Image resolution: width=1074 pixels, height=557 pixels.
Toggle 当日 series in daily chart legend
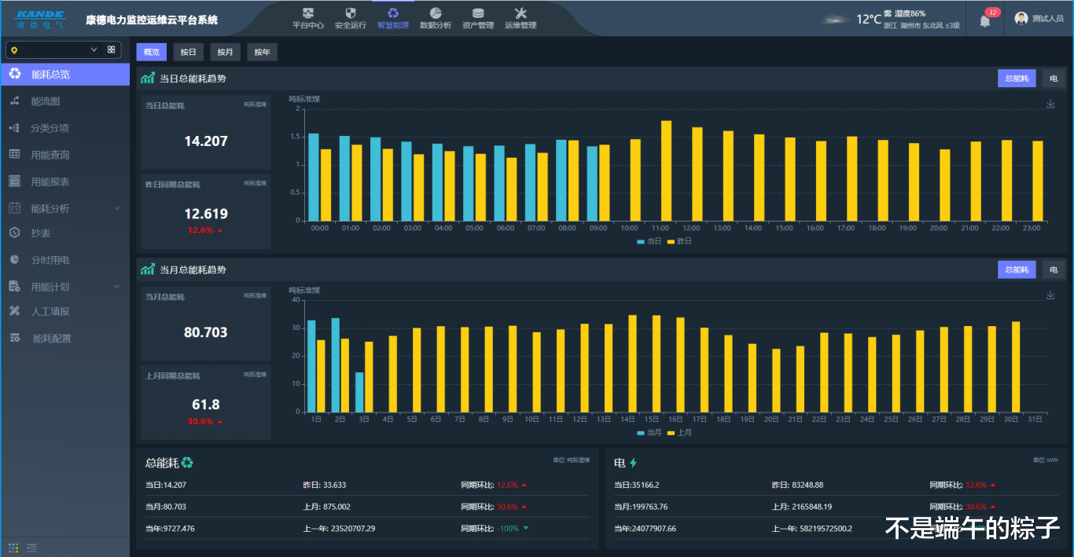(x=649, y=241)
